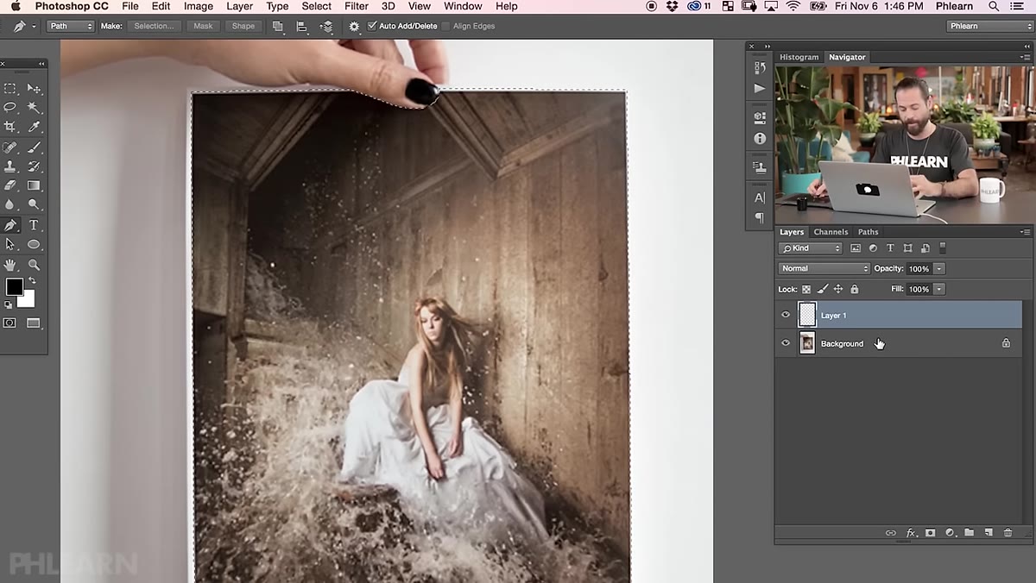Screen dimensions: 1036x583
Task: Click the black foreground color swatch
Action: click(x=14, y=286)
